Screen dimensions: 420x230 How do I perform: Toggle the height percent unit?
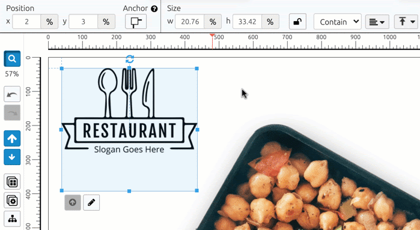pos(270,22)
